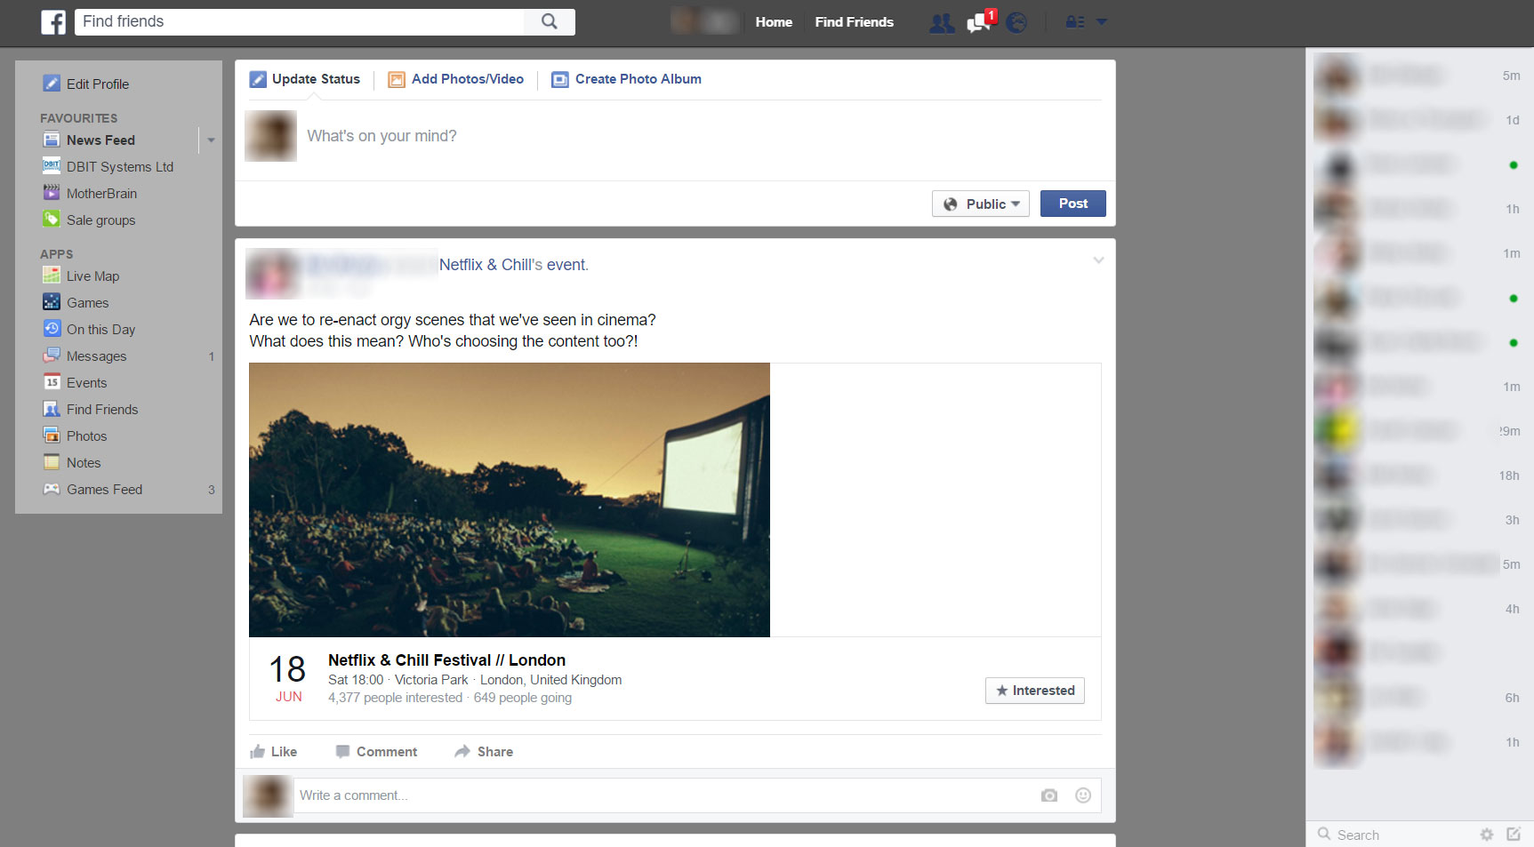This screenshot has width=1534, height=847.
Task: Open Sale groups in sidebar
Action: (100, 220)
